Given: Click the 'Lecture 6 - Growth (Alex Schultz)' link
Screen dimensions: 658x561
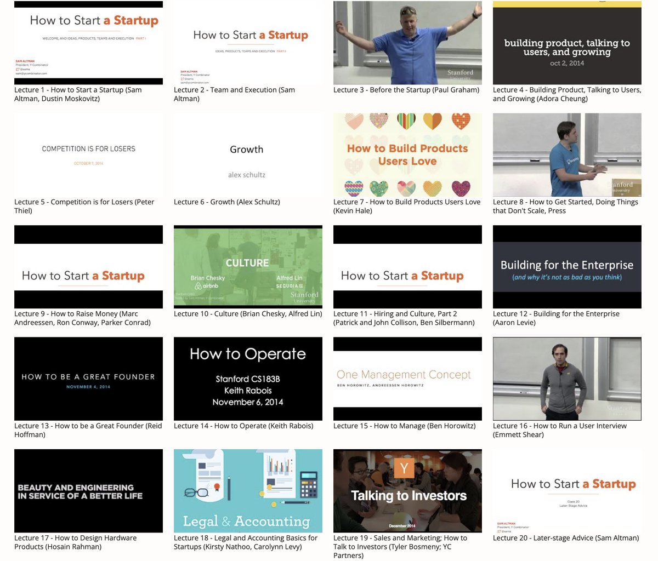Looking at the screenshot, I should pyautogui.click(x=227, y=202).
